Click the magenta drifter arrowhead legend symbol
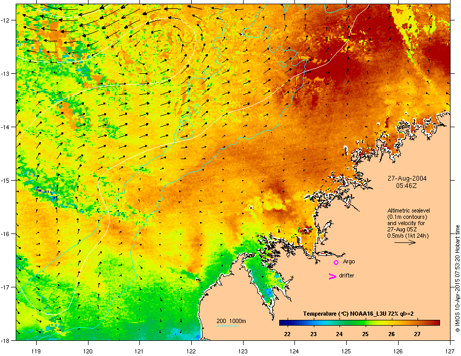 coord(332,276)
